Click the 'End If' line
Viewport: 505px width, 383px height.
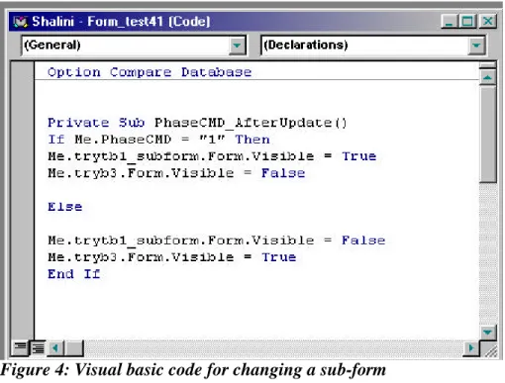(73, 274)
